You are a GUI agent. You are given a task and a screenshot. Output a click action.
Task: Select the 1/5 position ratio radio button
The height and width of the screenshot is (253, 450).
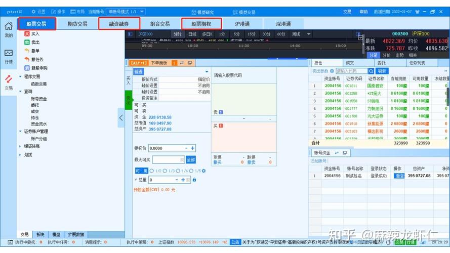[191, 171]
